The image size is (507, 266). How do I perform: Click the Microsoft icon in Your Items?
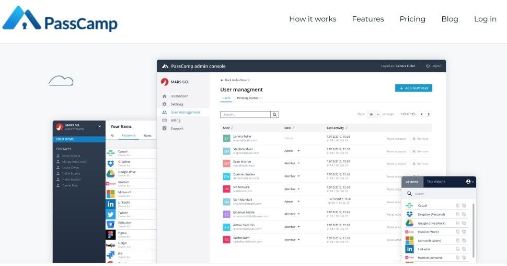pos(111,194)
